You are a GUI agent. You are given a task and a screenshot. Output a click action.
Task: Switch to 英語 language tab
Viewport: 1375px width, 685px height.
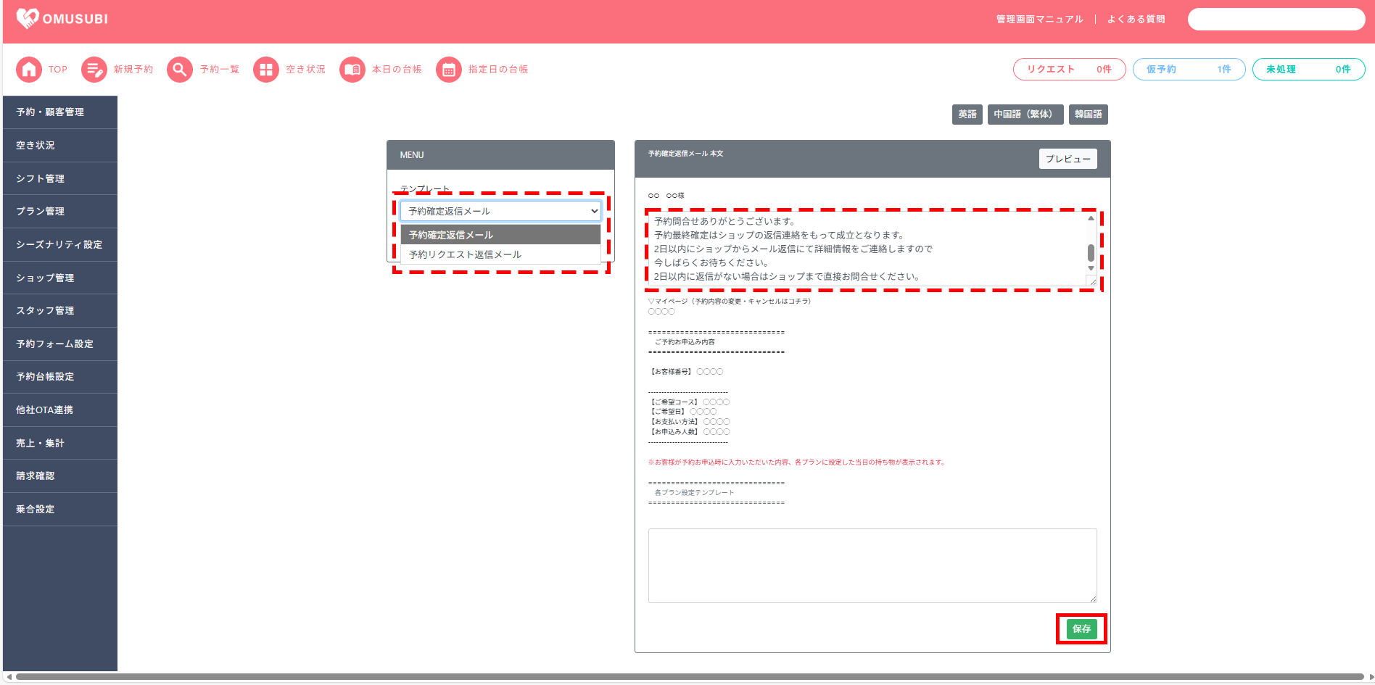(967, 115)
